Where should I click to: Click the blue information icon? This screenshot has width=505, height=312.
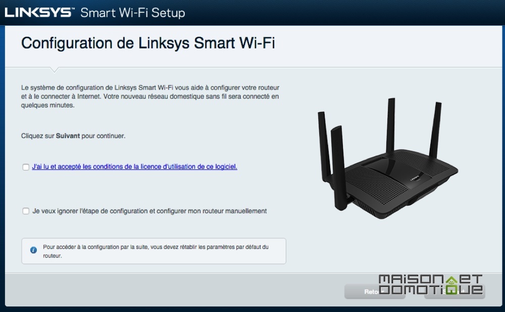[x=33, y=250]
